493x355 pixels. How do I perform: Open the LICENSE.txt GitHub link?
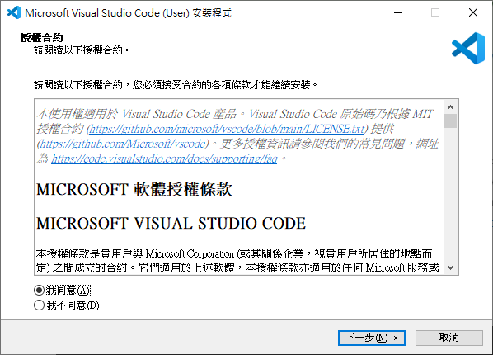227,129
